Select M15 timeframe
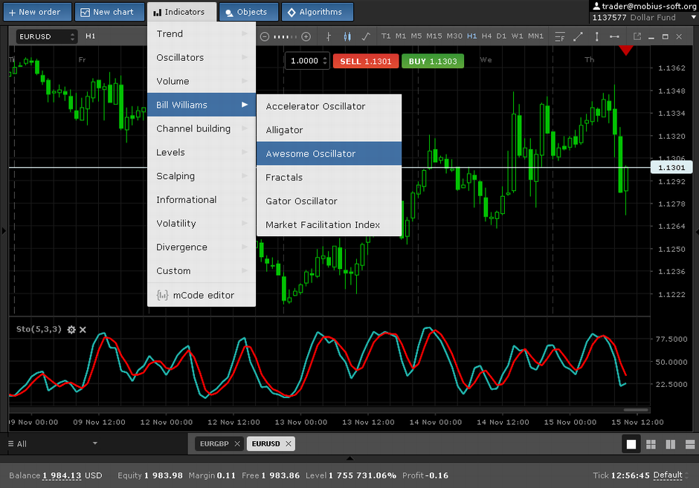This screenshot has width=699, height=488. [434, 36]
